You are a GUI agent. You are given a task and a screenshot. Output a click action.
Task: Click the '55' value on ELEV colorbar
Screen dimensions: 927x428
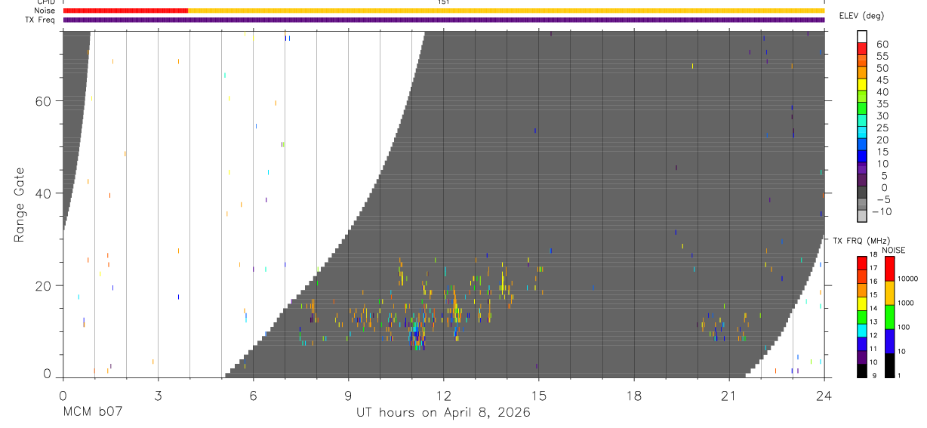882,56
